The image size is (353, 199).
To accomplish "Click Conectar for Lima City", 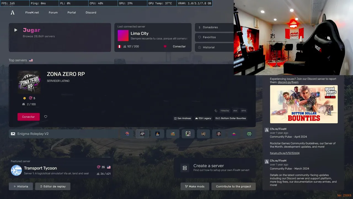I will tap(179, 46).
